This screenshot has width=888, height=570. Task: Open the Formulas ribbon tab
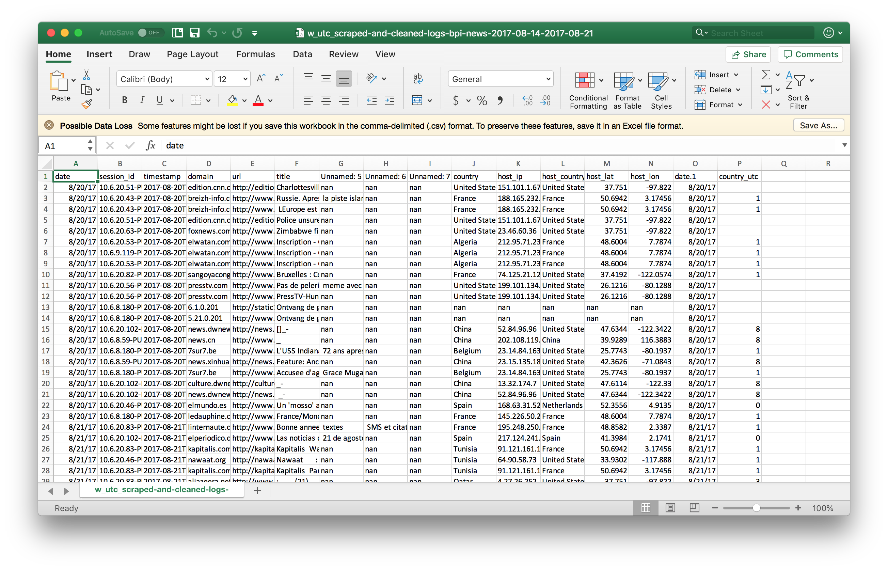[255, 54]
